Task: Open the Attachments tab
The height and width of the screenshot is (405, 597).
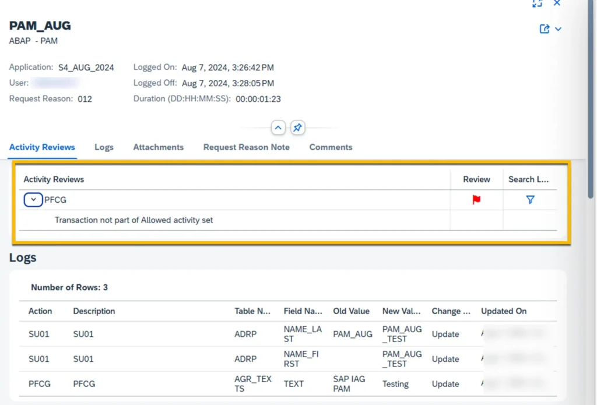Action: pyautogui.click(x=158, y=147)
